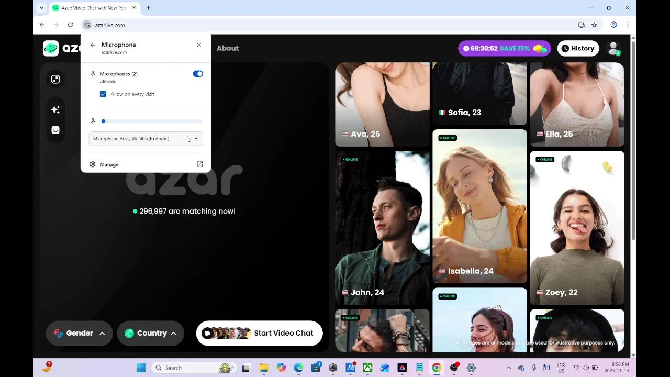Select the Azar Video Chat tab

pos(94,8)
